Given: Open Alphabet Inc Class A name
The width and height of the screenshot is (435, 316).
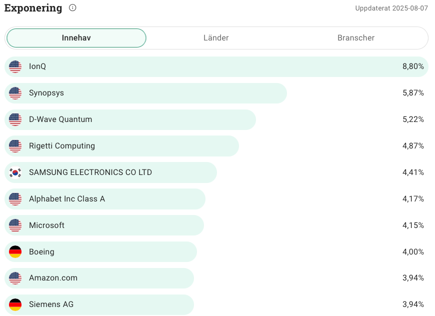Looking at the screenshot, I should [x=67, y=199].
